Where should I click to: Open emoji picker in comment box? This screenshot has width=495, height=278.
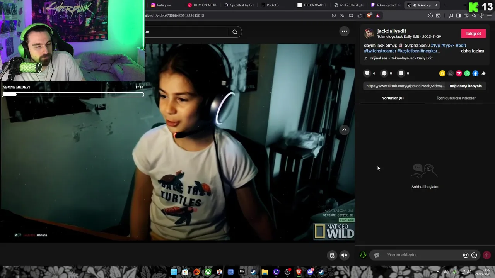474,255
